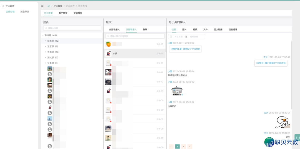
Task: Open the 群聊 tab
Action: (145, 30)
